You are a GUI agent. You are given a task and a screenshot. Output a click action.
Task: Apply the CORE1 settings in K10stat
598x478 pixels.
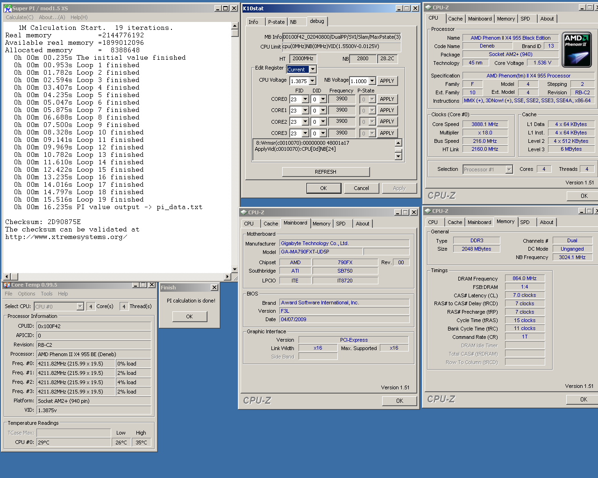pyautogui.click(x=387, y=110)
